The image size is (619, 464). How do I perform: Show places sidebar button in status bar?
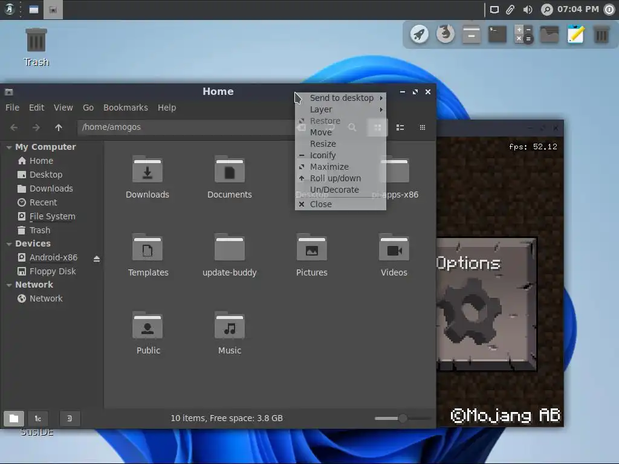pyautogui.click(x=14, y=418)
